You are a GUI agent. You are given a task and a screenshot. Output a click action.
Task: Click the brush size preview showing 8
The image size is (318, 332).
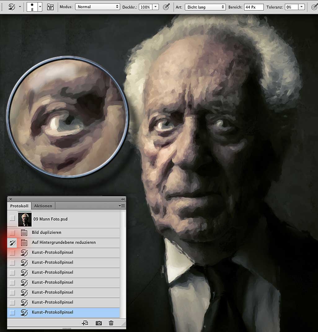32,7
